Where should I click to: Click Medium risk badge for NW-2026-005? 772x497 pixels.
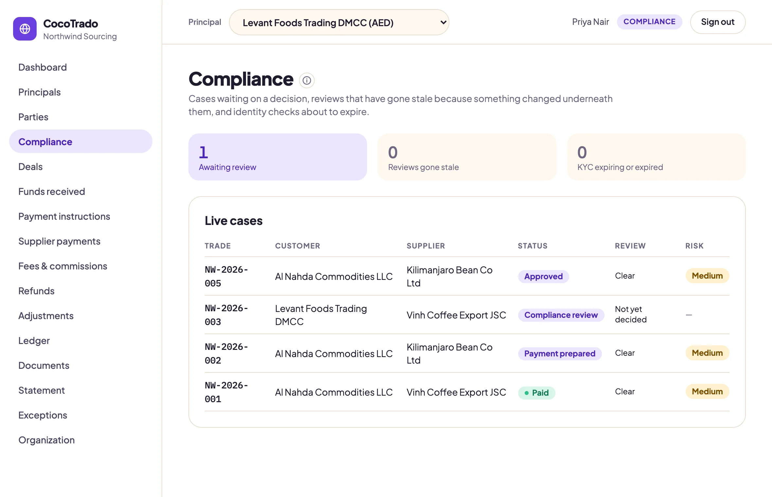click(707, 276)
